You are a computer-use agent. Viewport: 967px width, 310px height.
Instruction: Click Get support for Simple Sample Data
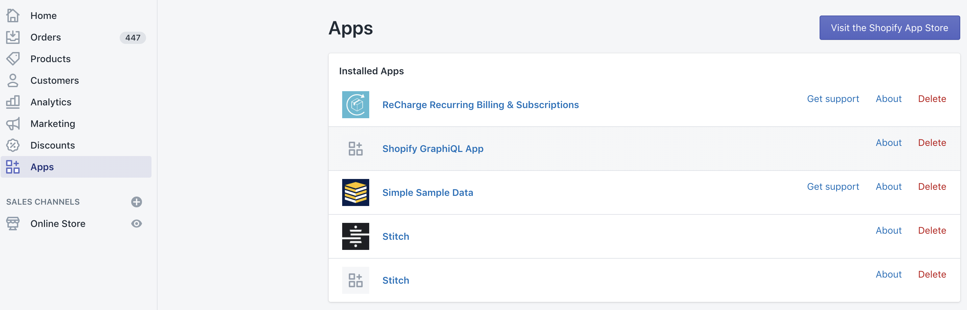coord(833,187)
